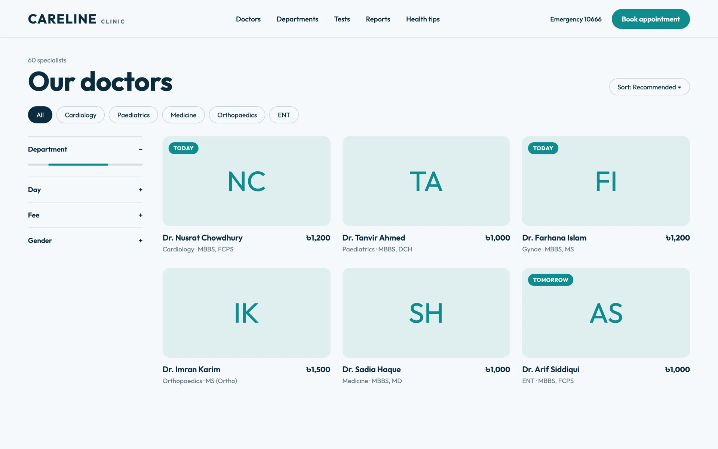The height and width of the screenshot is (449, 718).
Task: Open the NC avatar card for Nusrat Chowdhury
Action: coord(246,181)
